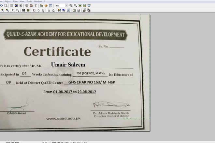Click the Saturation minus icon
Image resolution: width=215 pixels, height=143 pixels.
[3, 10]
